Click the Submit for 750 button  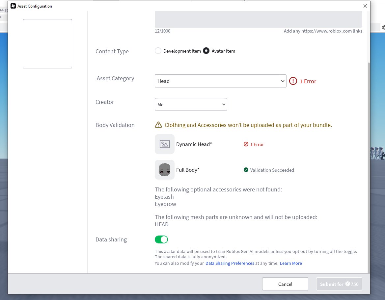[339, 284]
